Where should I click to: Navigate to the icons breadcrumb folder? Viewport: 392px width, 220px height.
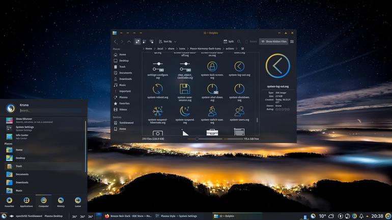click(x=182, y=49)
